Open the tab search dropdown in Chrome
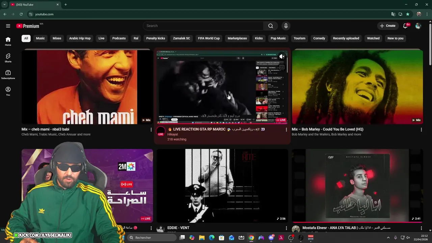The height and width of the screenshot is (243, 432). click(4, 4)
